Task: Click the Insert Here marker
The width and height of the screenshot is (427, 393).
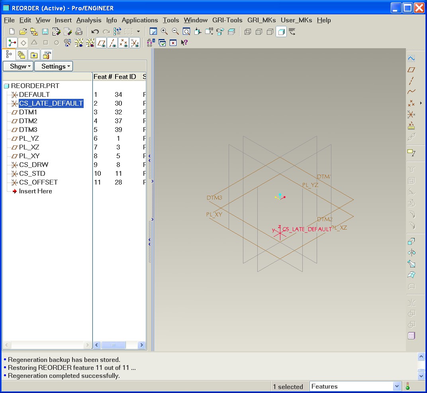Action: click(x=35, y=191)
